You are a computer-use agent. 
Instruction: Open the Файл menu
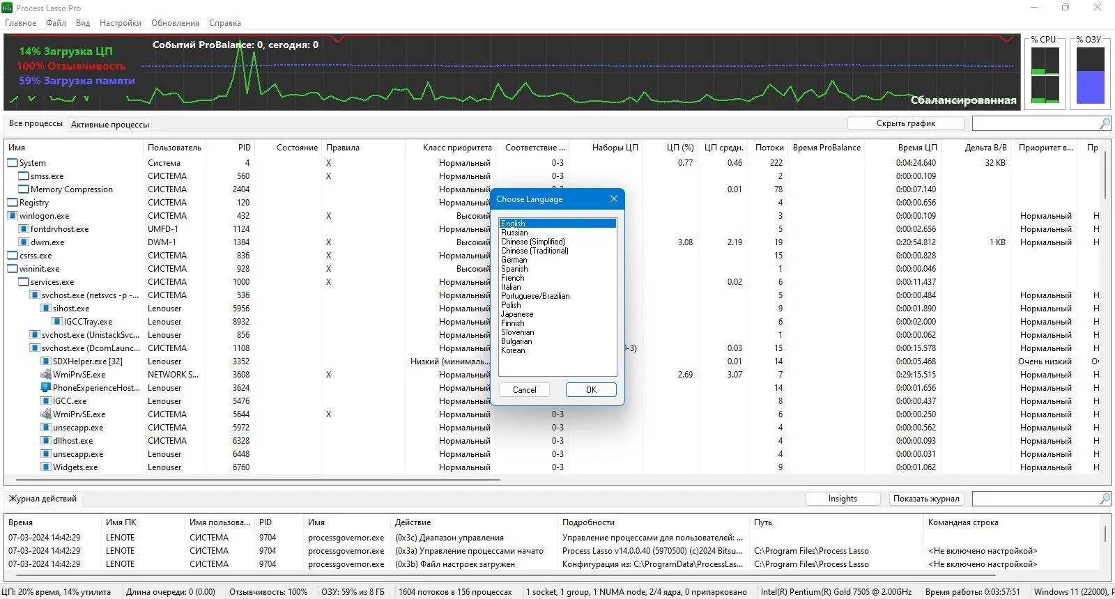pyautogui.click(x=56, y=23)
